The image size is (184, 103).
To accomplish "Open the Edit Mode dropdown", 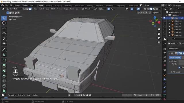I will pyautogui.click(x=15, y=9).
